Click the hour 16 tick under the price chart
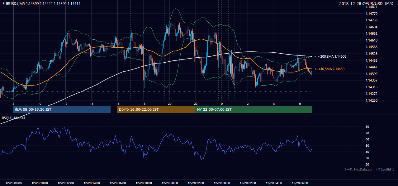Screen dimensions: 398x186 pyautogui.click(x=118, y=104)
